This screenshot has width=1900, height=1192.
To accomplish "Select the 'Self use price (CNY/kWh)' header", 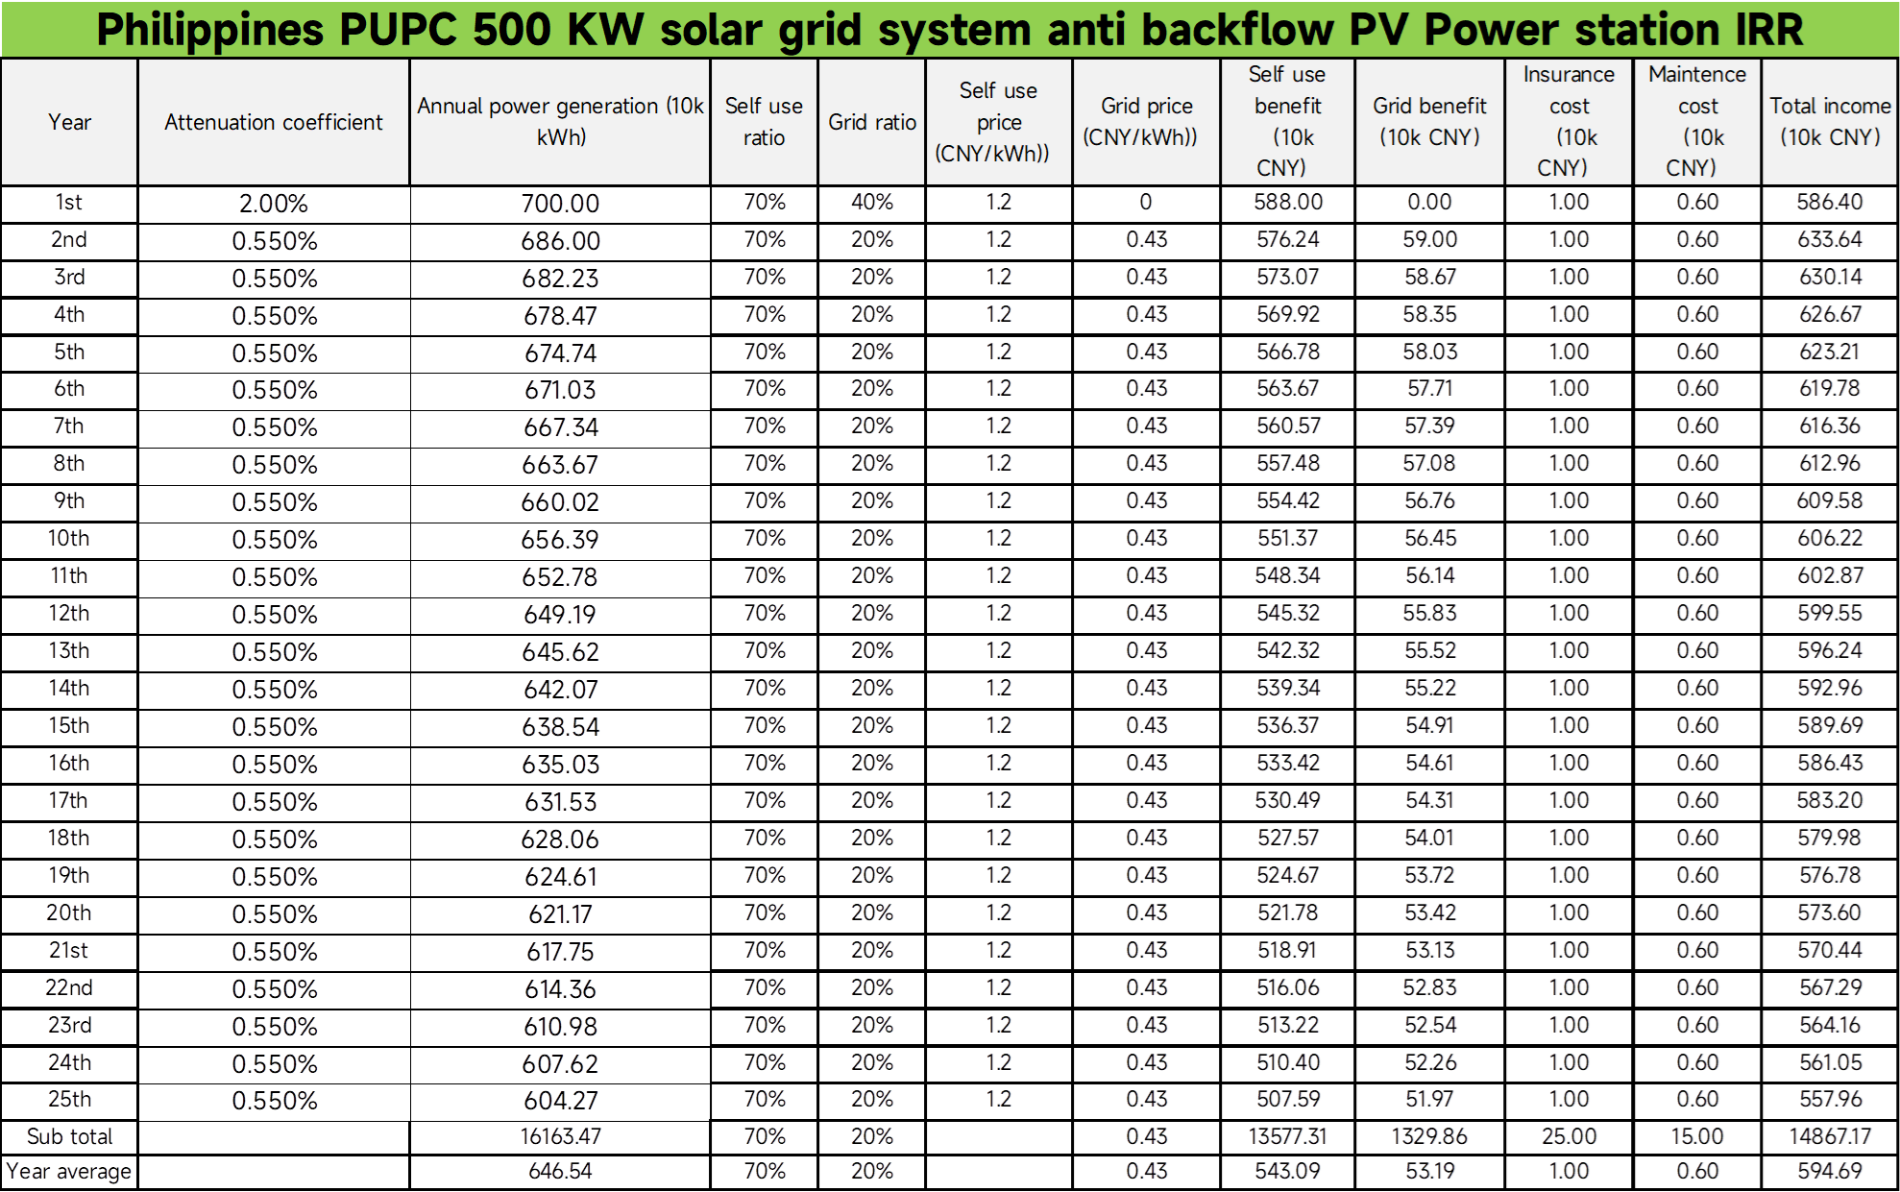I will click(998, 122).
